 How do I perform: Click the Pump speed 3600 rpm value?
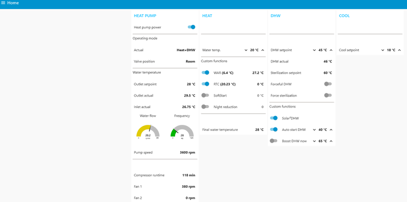pyautogui.click(x=187, y=153)
